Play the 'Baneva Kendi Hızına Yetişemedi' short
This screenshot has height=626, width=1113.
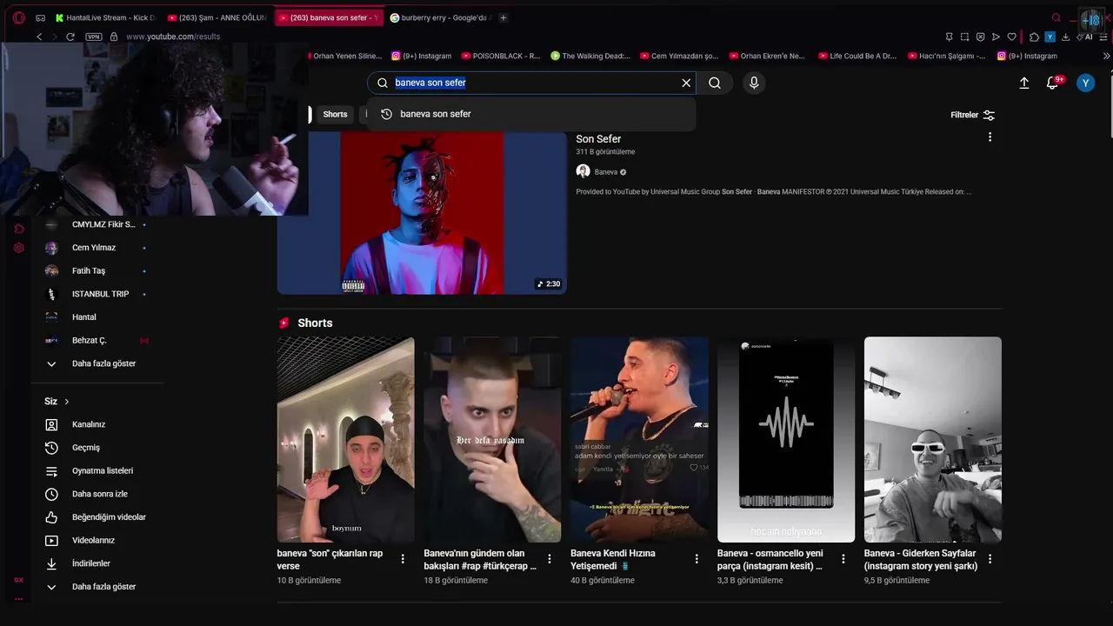pyautogui.click(x=639, y=440)
